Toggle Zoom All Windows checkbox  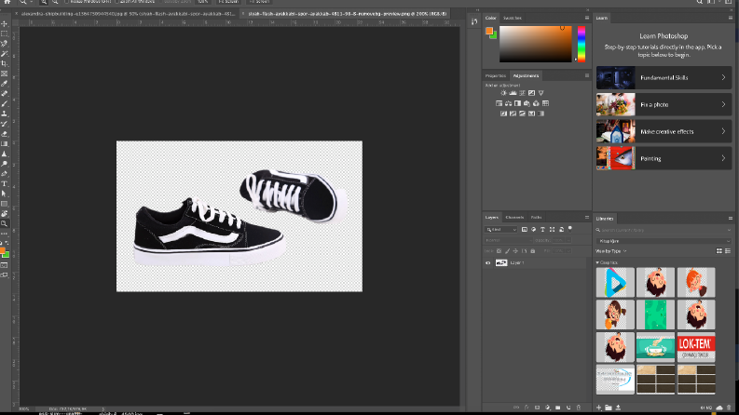coord(116,2)
